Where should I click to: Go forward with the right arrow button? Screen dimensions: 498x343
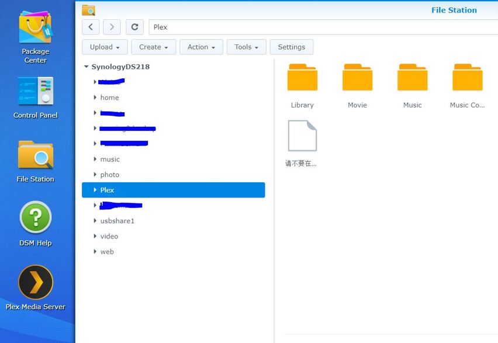pyautogui.click(x=112, y=27)
